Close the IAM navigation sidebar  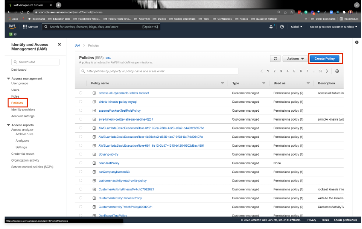[59, 44]
